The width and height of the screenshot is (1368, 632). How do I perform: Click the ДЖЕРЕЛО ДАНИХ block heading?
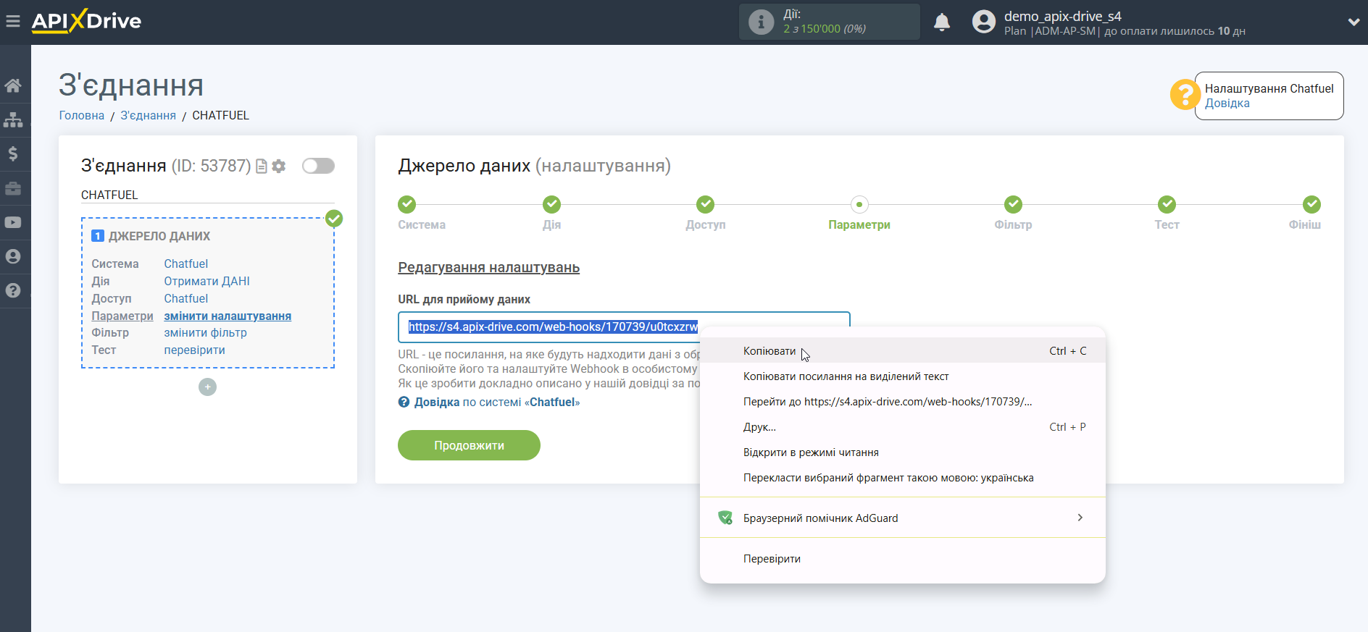click(x=159, y=237)
